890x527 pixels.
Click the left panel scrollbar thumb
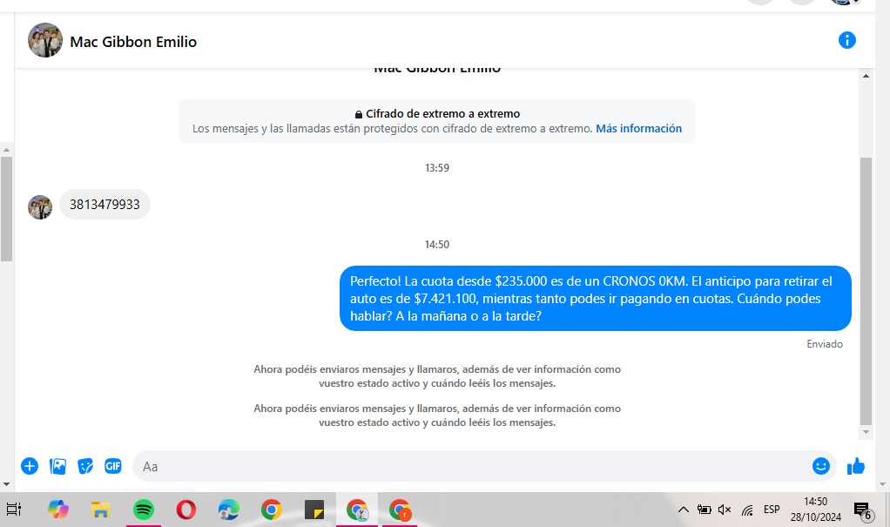point(6,209)
